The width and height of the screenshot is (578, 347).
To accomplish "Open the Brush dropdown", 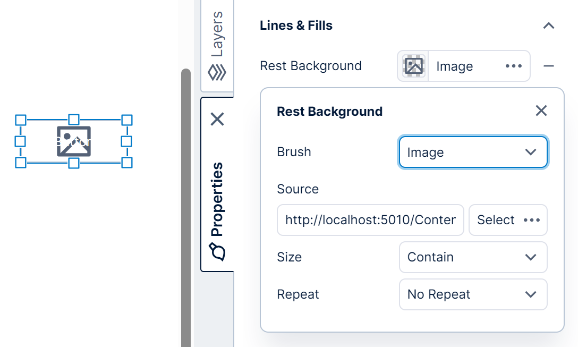I will coord(473,152).
